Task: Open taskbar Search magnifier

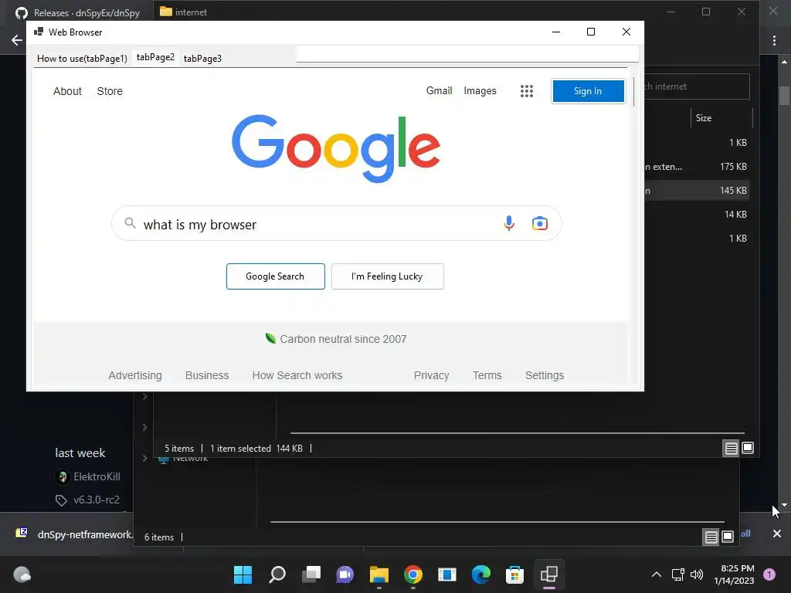Action: coord(277,574)
